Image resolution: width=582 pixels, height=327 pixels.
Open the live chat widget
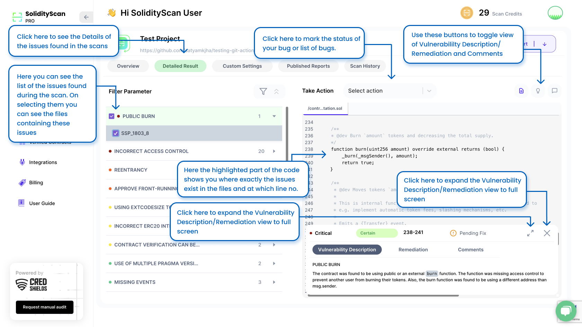point(566,311)
